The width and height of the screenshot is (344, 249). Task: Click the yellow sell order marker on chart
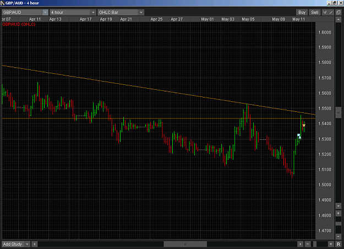304,126
